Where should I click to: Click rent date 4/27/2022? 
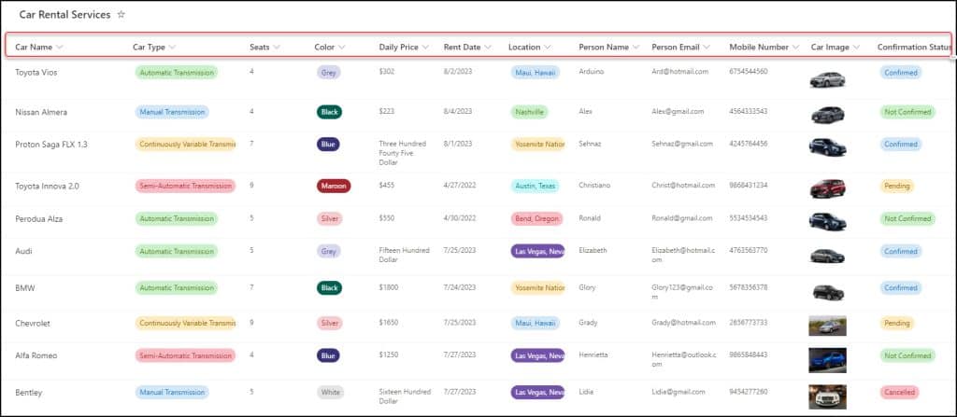pyautogui.click(x=458, y=185)
